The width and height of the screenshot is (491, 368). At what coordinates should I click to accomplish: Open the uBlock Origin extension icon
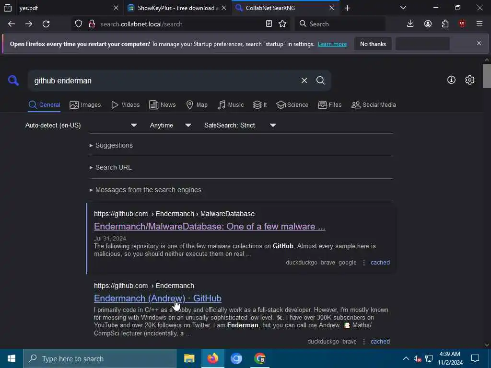coord(462,24)
